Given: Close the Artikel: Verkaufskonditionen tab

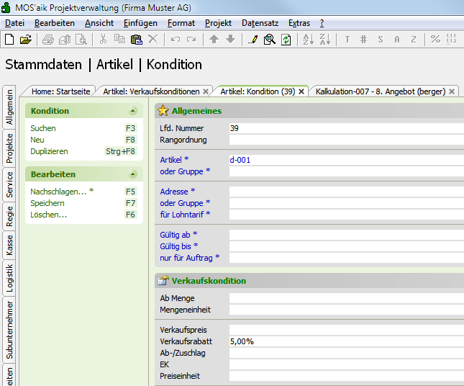Looking at the screenshot, I should tap(206, 91).
